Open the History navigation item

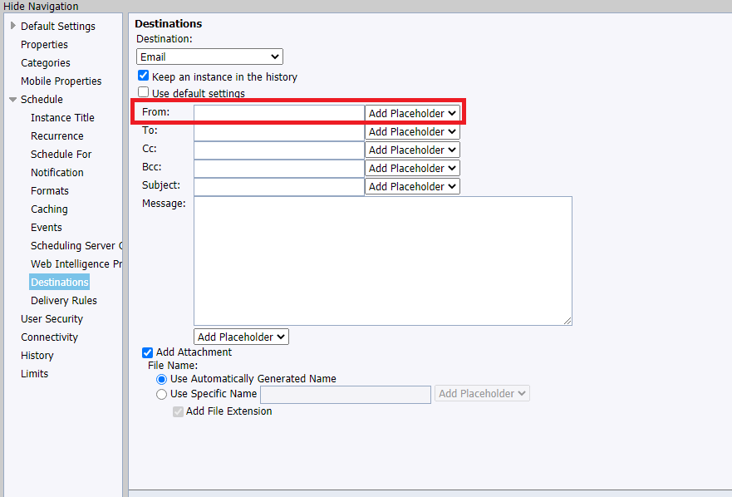click(x=37, y=356)
